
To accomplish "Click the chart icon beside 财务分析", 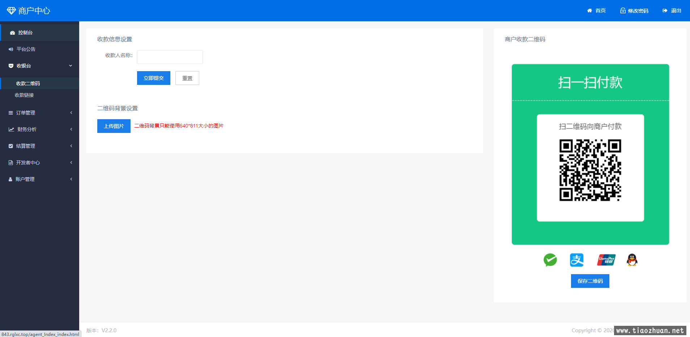I will 11,129.
